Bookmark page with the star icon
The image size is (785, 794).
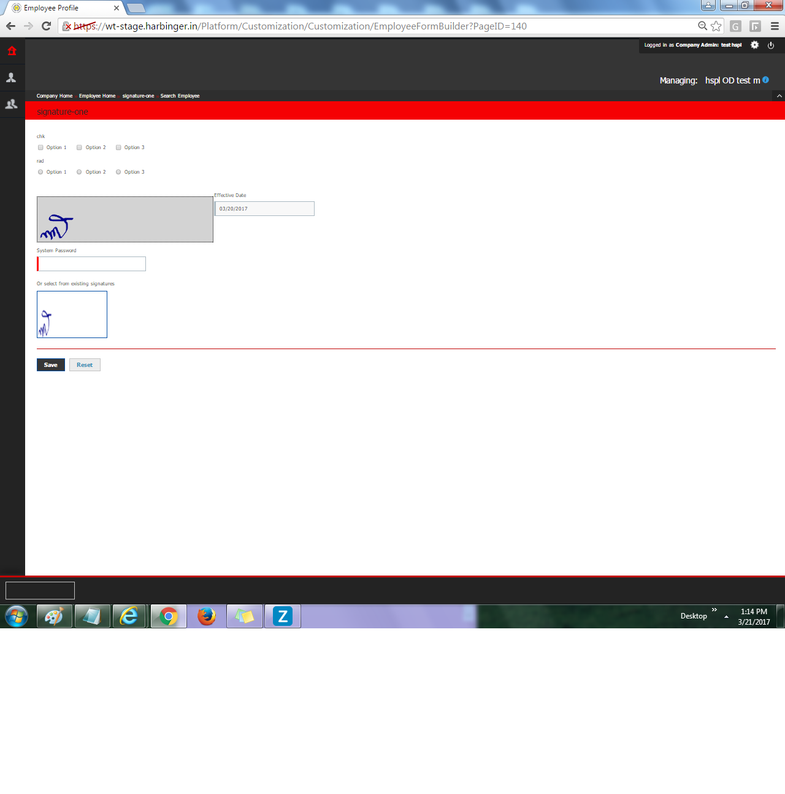[x=716, y=26]
